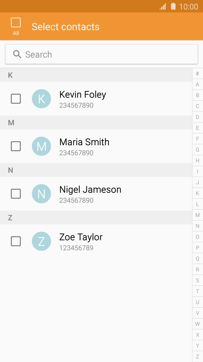The image size is (203, 362).
Task: Choose the Zoe Taylor contact name
Action: (81, 237)
